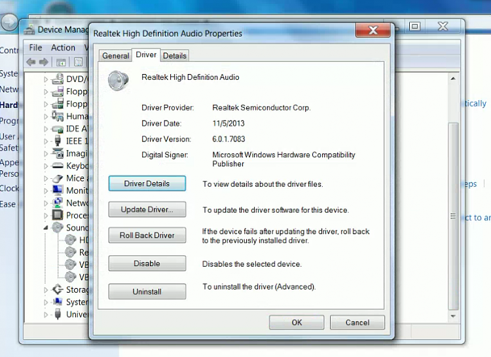The image size is (491, 357).
Task: Click driver date 11/5/2013 text
Action: point(228,123)
